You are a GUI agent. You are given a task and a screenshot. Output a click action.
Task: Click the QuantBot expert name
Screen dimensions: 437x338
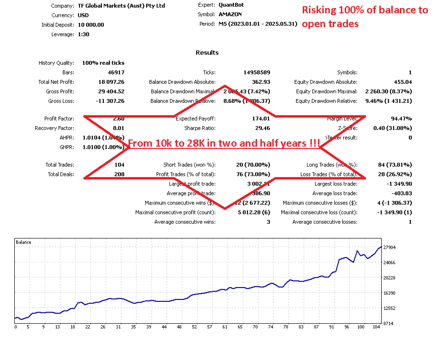[x=231, y=5]
